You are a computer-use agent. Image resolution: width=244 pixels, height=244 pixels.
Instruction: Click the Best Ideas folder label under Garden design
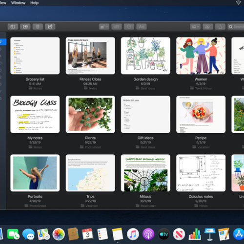(x=145, y=88)
